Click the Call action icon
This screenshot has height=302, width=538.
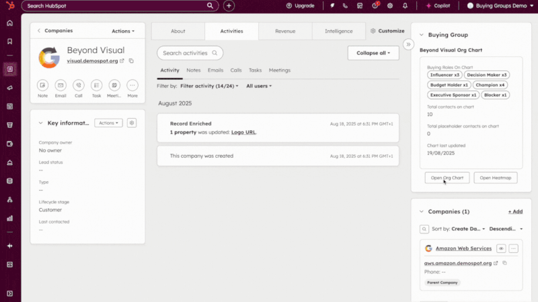(79, 85)
